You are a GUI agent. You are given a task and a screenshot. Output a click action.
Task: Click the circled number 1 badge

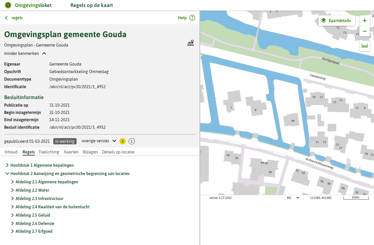pos(132,141)
